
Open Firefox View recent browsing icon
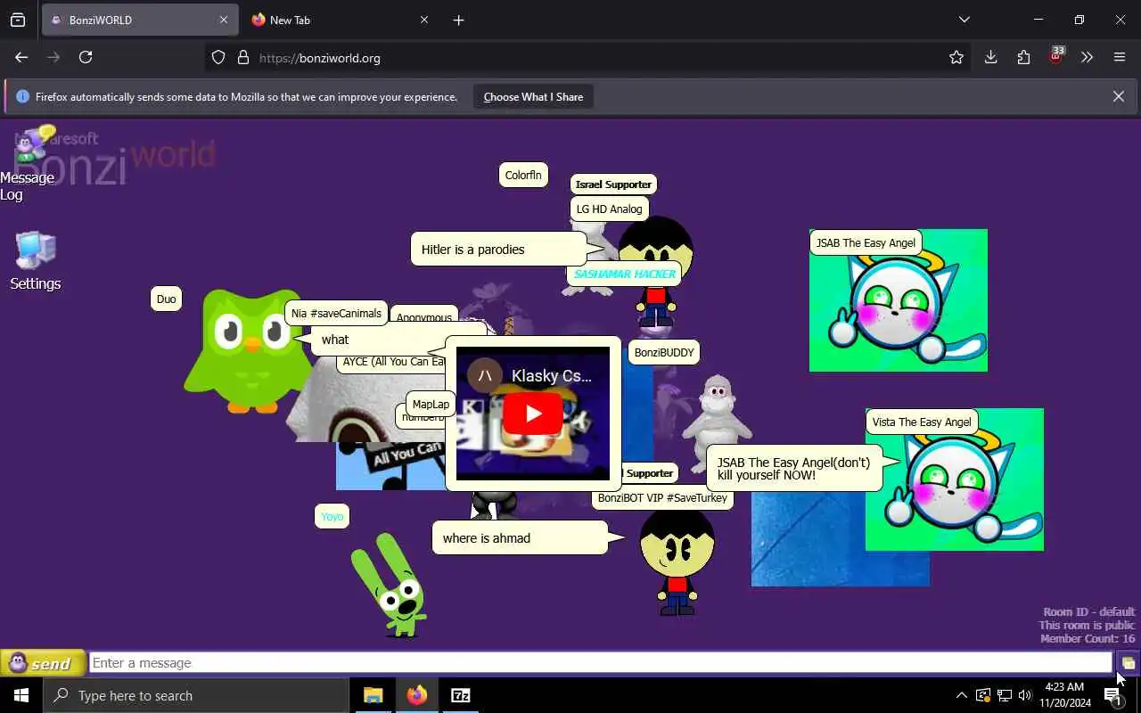coord(18,20)
